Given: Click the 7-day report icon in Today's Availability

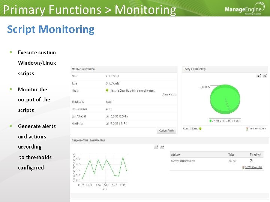Looking at the screenshot, I should click(x=259, y=76).
